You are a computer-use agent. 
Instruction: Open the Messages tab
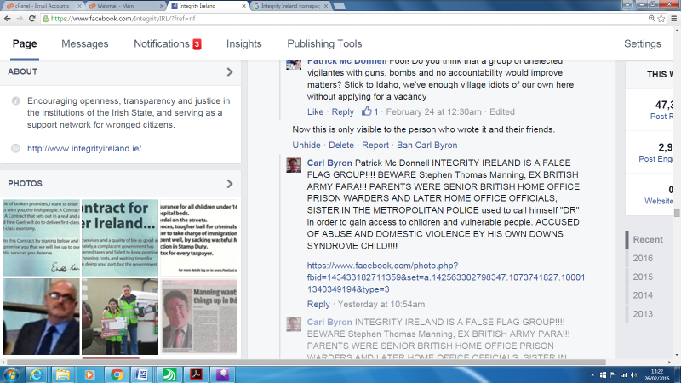pos(84,44)
